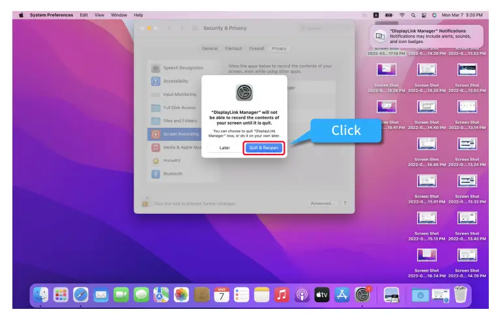Launch Safari from the Dock
Viewport: 494px width, 318px height.
(x=81, y=295)
